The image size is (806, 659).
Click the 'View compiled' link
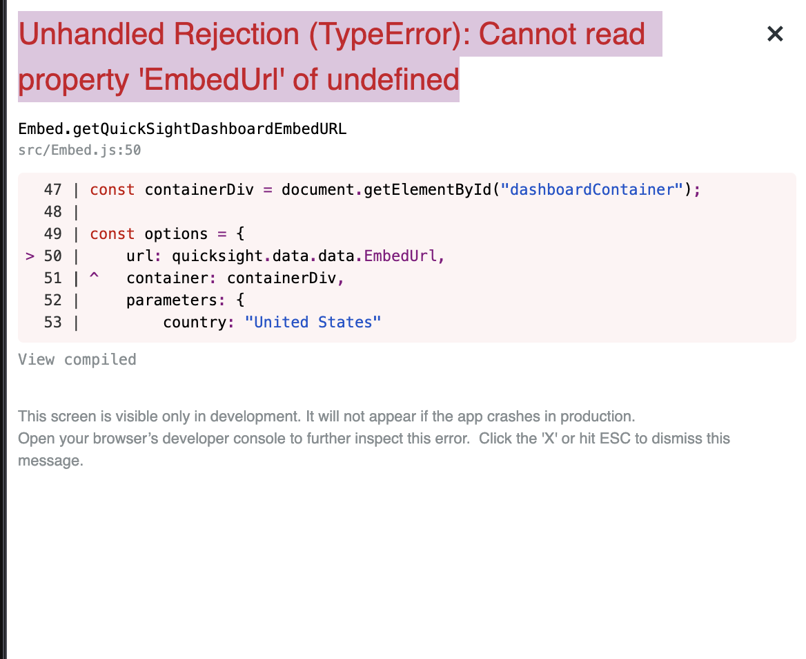(x=77, y=359)
